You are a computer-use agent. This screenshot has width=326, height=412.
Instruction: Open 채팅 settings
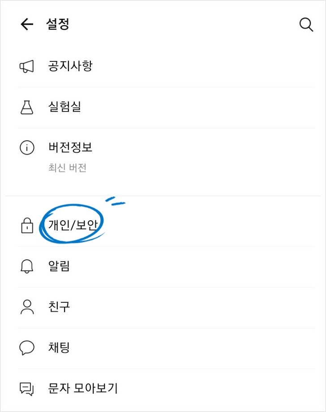pyautogui.click(x=166, y=348)
